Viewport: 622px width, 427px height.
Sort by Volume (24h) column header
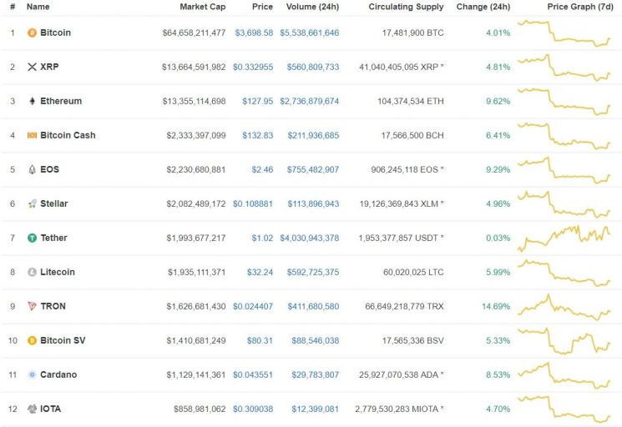312,7
